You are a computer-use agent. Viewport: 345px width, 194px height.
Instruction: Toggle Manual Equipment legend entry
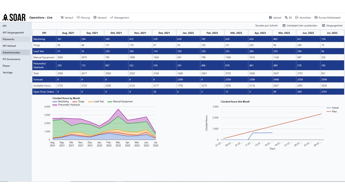(x=120, y=102)
